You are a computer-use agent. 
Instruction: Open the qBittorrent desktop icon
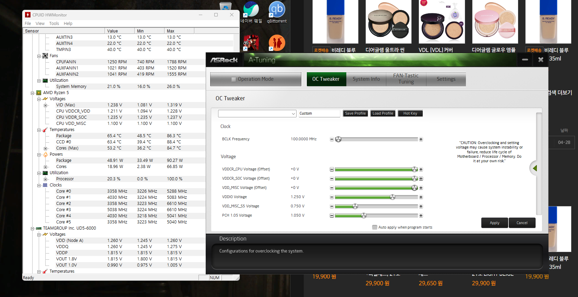[277, 12]
